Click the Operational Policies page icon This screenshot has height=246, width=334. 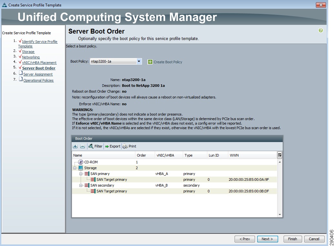click(21, 79)
